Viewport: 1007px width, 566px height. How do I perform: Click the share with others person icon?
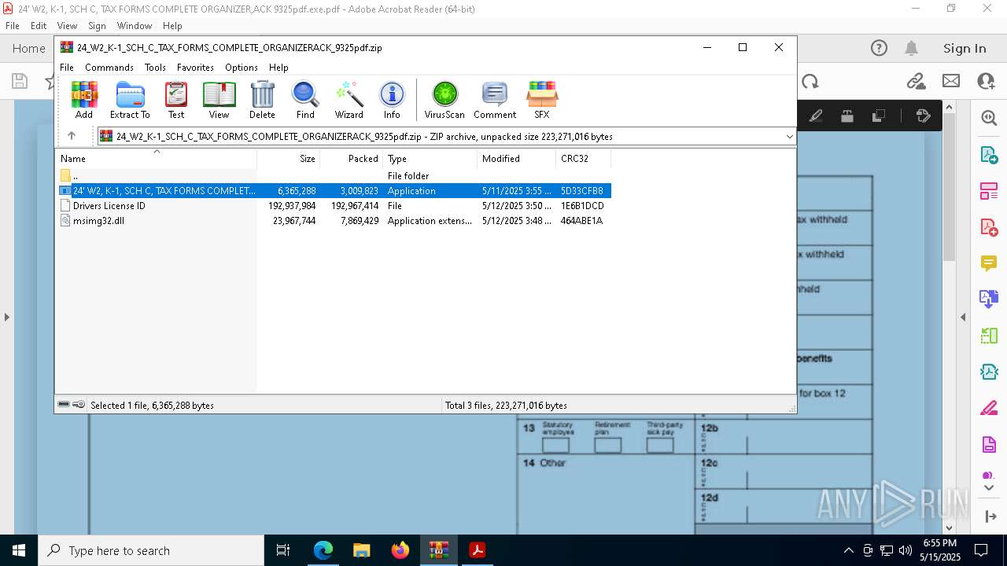point(986,81)
